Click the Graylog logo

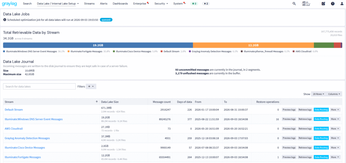tap(10, 3)
